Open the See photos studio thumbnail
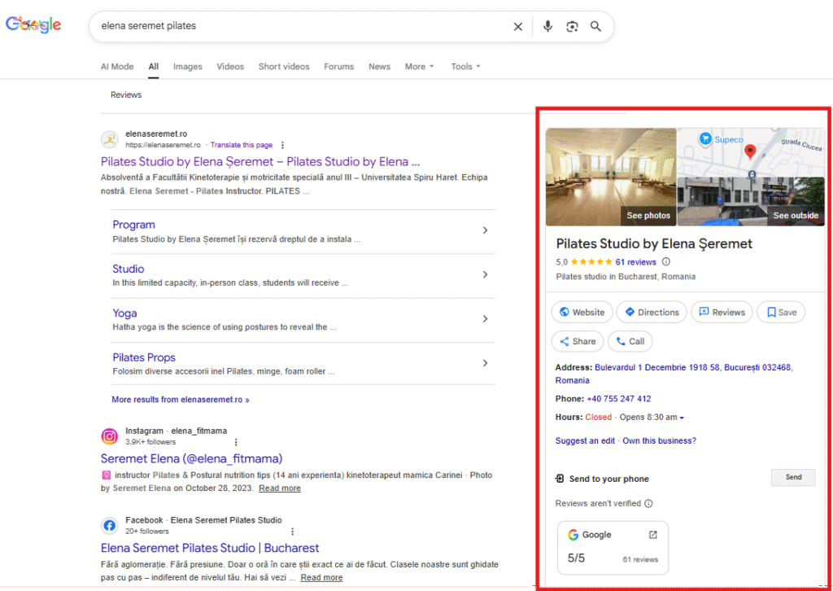The image size is (833, 591). pos(611,177)
